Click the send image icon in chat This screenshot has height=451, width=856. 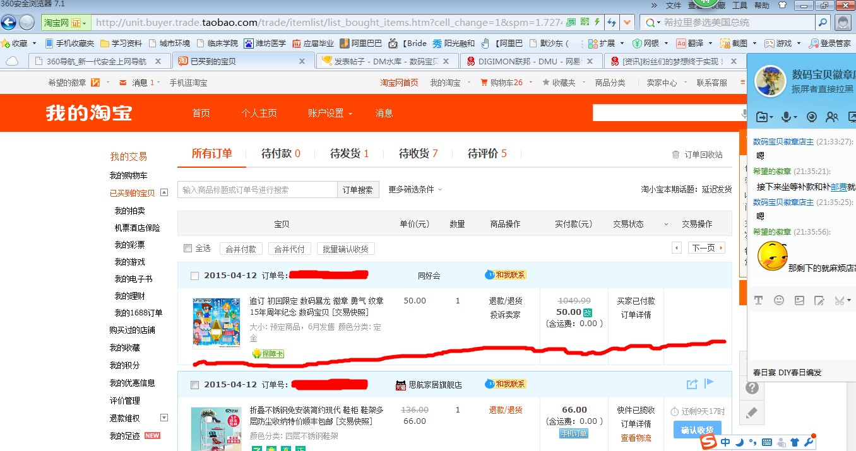[799, 300]
